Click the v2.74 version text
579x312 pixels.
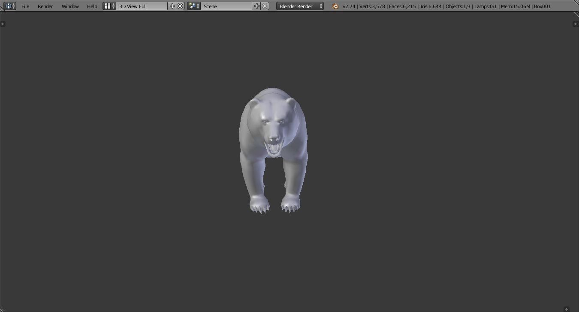pos(349,6)
